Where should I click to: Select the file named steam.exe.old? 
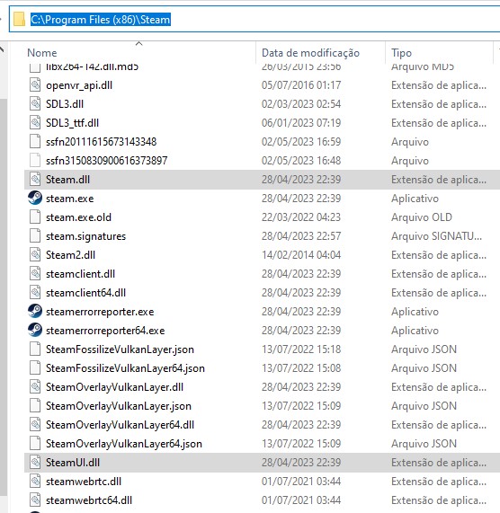[78, 217]
